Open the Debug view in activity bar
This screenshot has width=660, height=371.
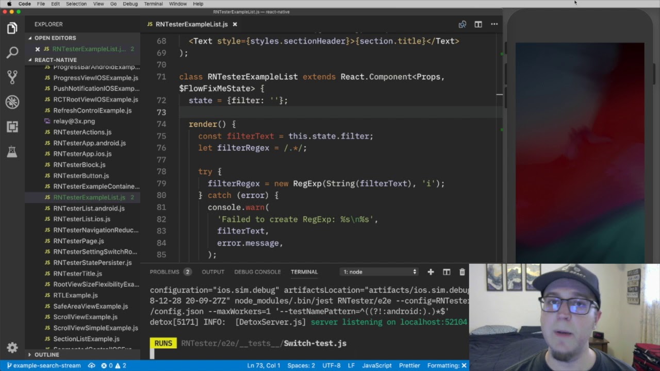click(x=12, y=102)
